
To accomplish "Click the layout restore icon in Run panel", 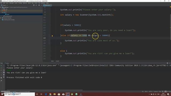I will tap(1, 78).
